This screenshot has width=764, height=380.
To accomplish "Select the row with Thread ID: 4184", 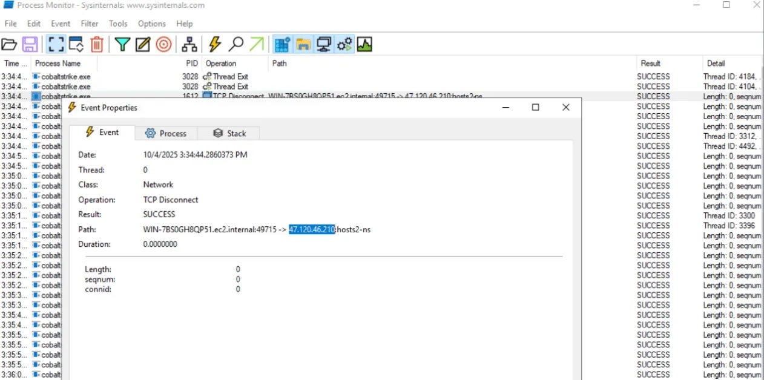I will tap(381, 76).
